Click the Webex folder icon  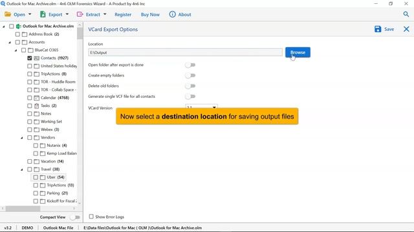37,130
